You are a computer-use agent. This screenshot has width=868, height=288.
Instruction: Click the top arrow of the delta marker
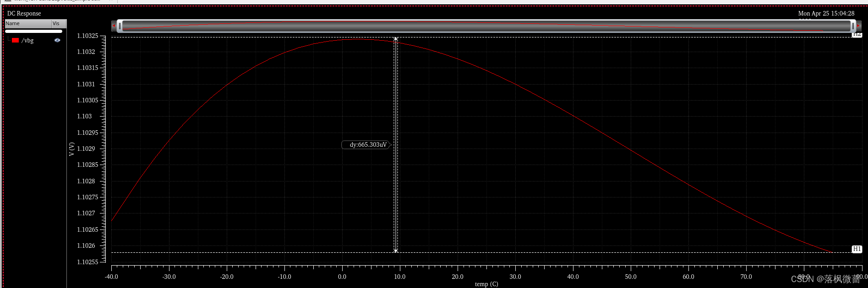point(396,39)
